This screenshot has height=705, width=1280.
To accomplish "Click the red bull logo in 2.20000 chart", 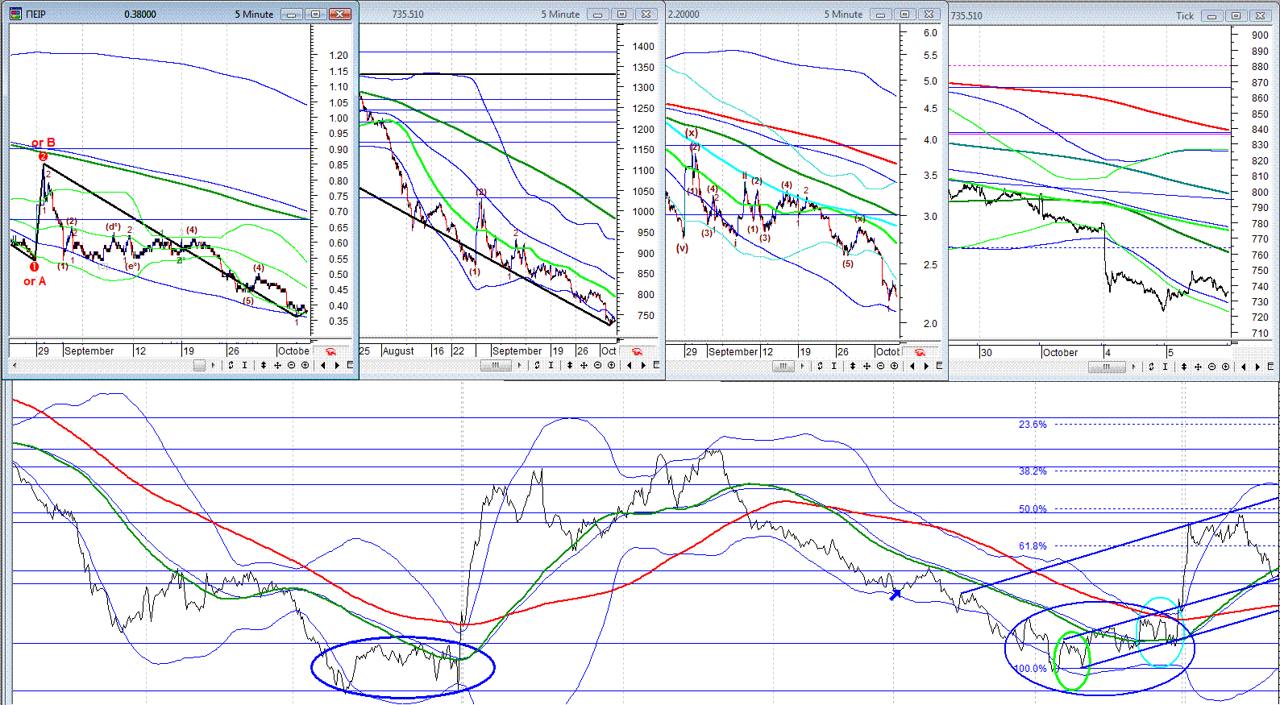I will click(x=921, y=352).
